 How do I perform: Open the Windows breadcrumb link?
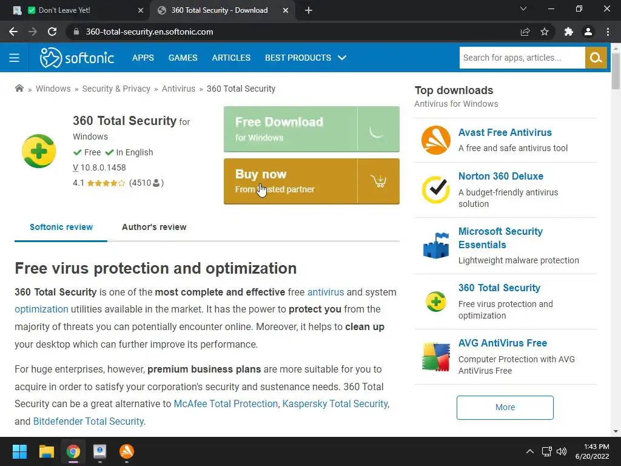[x=53, y=89]
